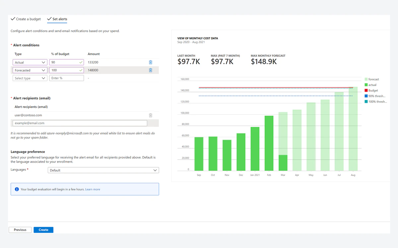Remove recipient user@contoso.com
Viewport: 398px width, 248px height.
[151, 115]
